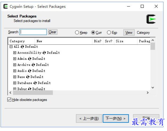Viewport: 167px width, 131px height.
Task: Click Default text on All row
Action: pos(32,47)
